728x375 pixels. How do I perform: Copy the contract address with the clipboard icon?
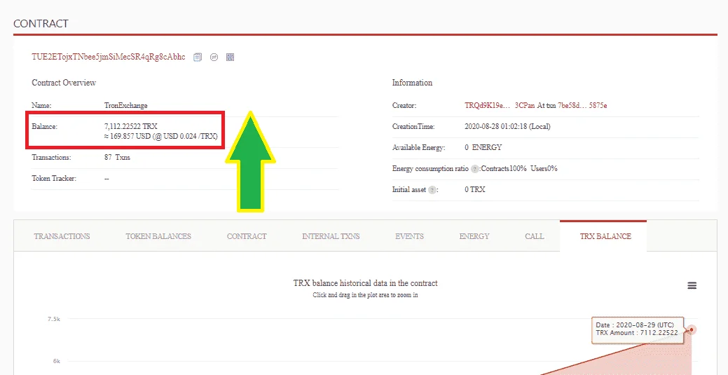(x=198, y=57)
